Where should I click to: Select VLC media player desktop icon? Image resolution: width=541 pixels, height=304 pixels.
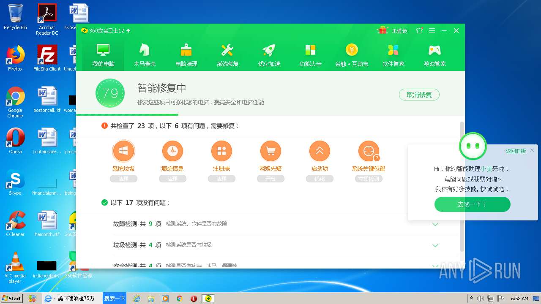coord(15,268)
